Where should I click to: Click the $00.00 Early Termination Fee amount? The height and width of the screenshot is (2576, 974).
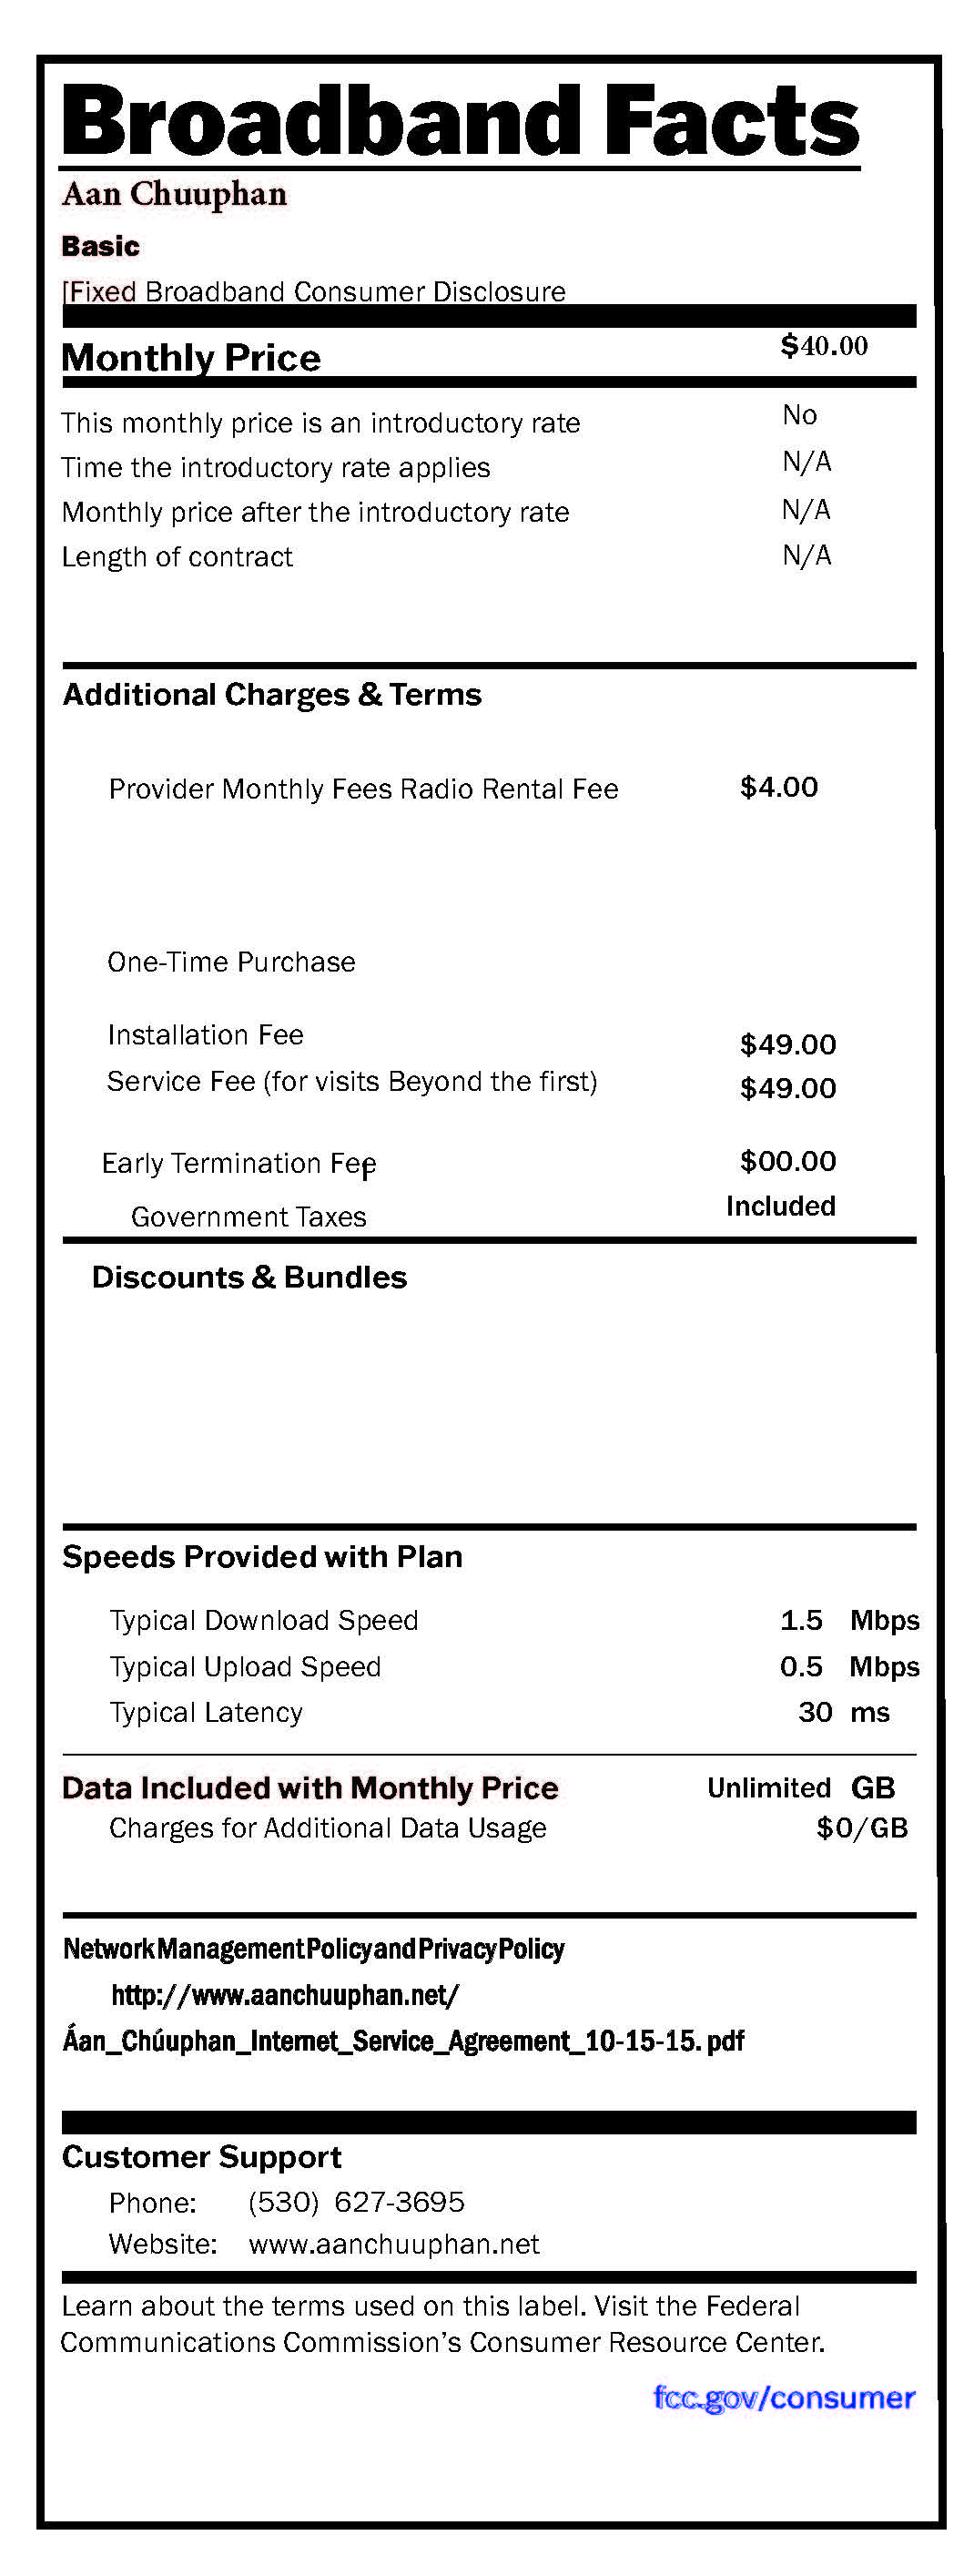click(x=788, y=1161)
